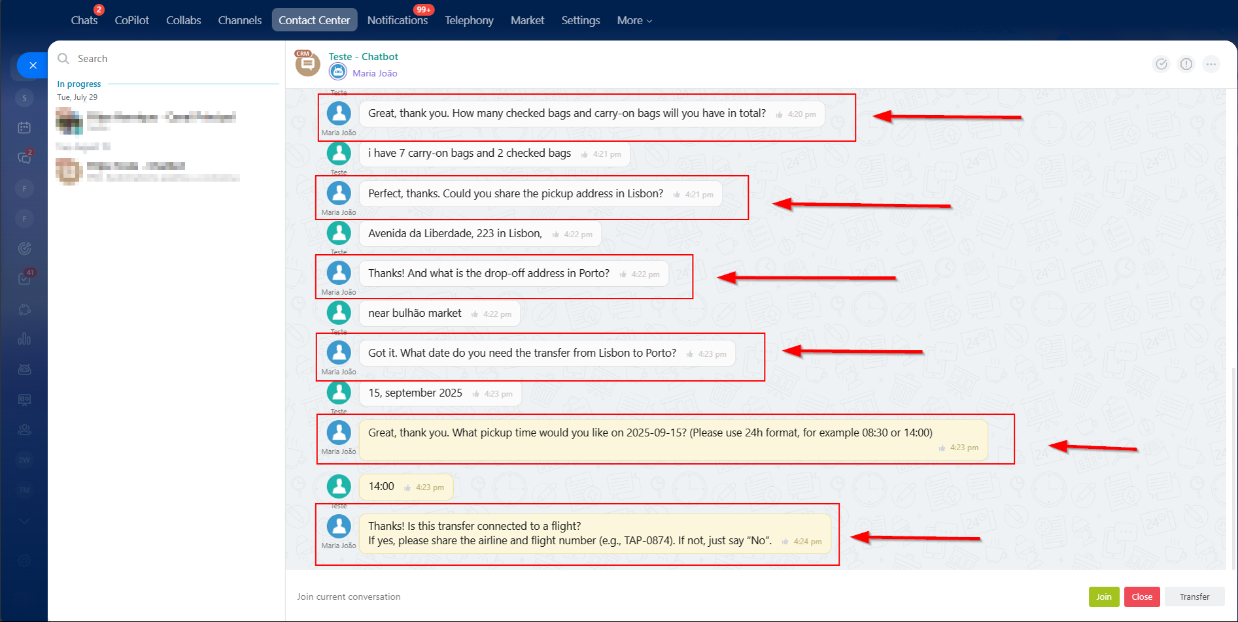This screenshot has width=1238, height=622.
Task: Close the panel with the blue X button
Action: pyautogui.click(x=33, y=65)
